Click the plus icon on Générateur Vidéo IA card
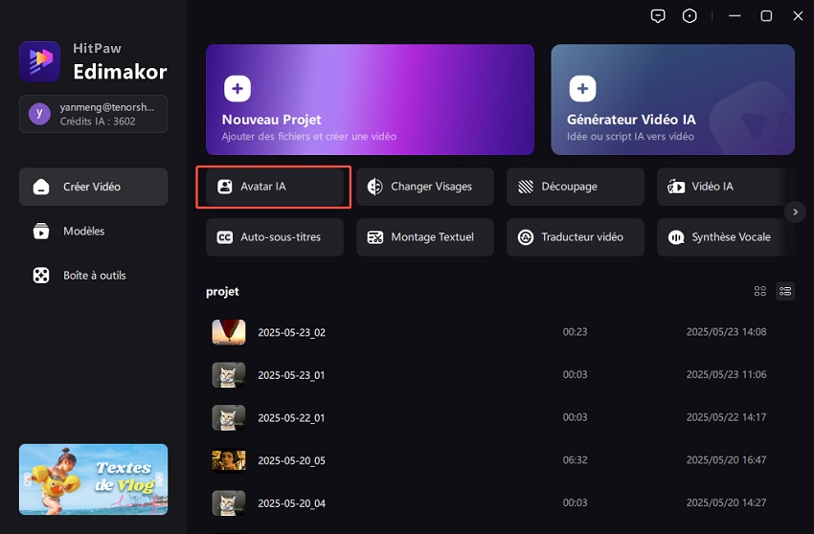814x534 pixels. click(x=582, y=88)
